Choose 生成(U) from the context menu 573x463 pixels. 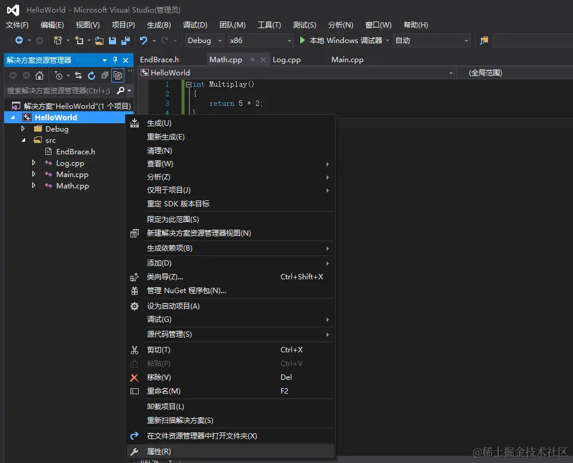[230, 123]
